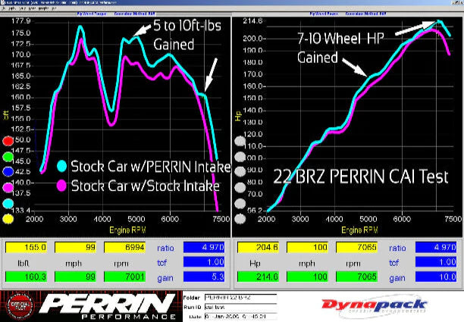Click blue tcf 1.00 field in lbft panel
This screenshot has height=322, width=464.
click(x=204, y=262)
